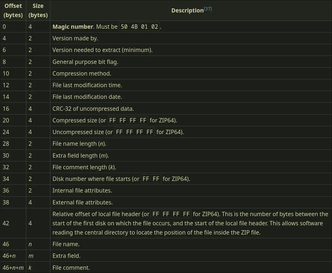Click the [37] citation reference link
The image size is (332, 273).
[x=208, y=9]
